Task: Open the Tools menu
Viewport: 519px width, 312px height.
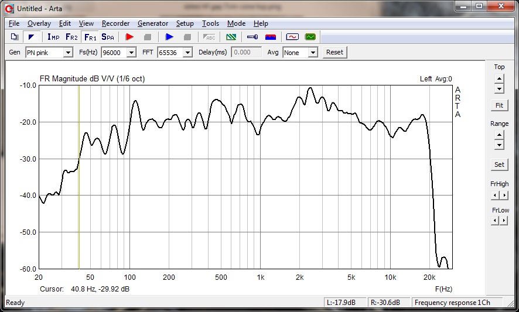Action: point(210,23)
